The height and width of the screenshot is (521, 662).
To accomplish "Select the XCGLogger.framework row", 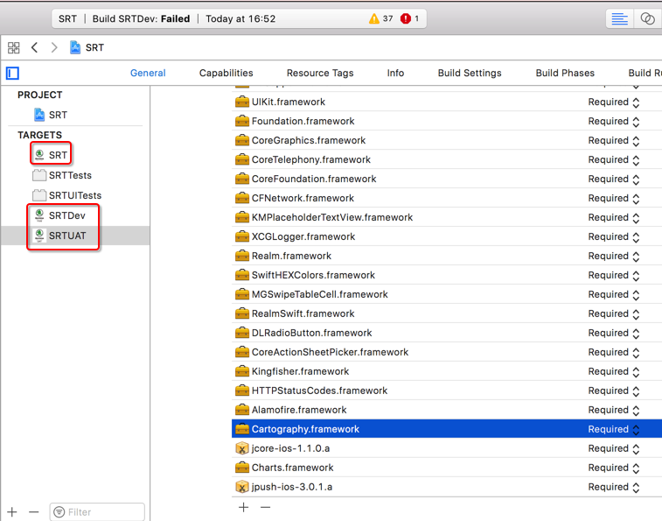I will tap(447, 236).
